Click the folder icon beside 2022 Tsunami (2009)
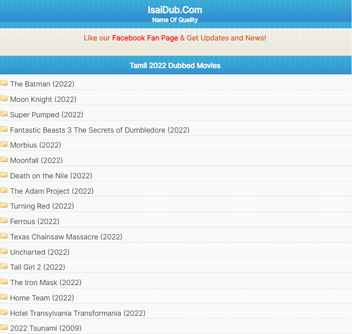The image size is (352, 334). click(4, 327)
